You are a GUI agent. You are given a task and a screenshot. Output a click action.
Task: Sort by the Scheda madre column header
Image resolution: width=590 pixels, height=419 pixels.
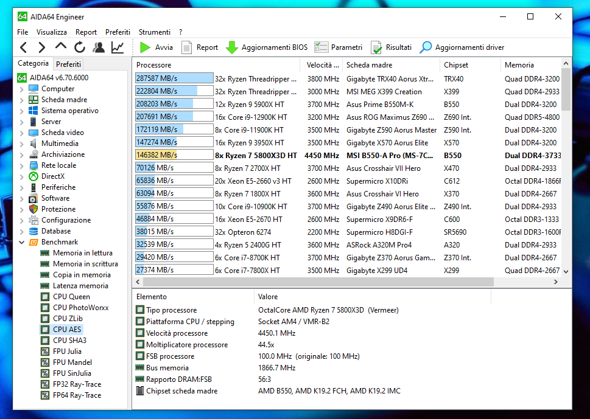[391, 64]
